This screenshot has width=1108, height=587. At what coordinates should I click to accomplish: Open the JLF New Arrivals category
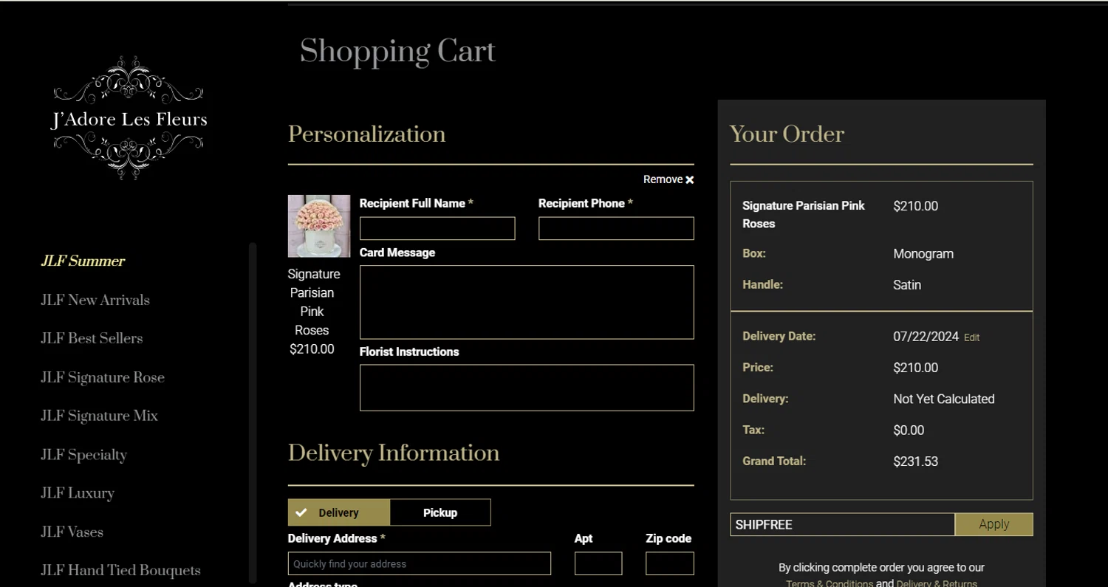pyautogui.click(x=95, y=300)
